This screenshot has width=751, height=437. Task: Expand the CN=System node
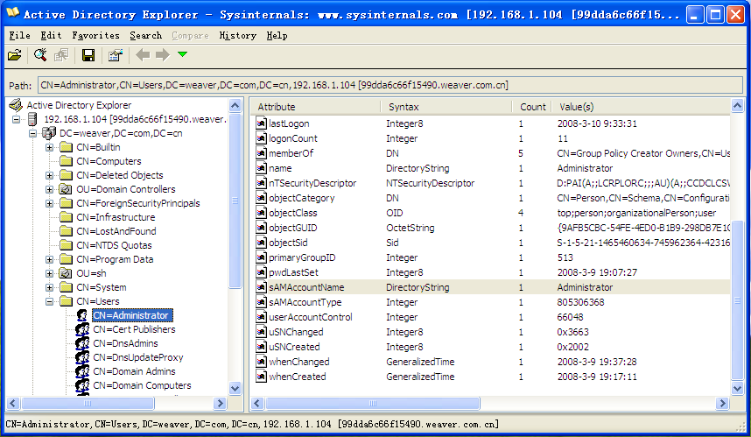[49, 287]
